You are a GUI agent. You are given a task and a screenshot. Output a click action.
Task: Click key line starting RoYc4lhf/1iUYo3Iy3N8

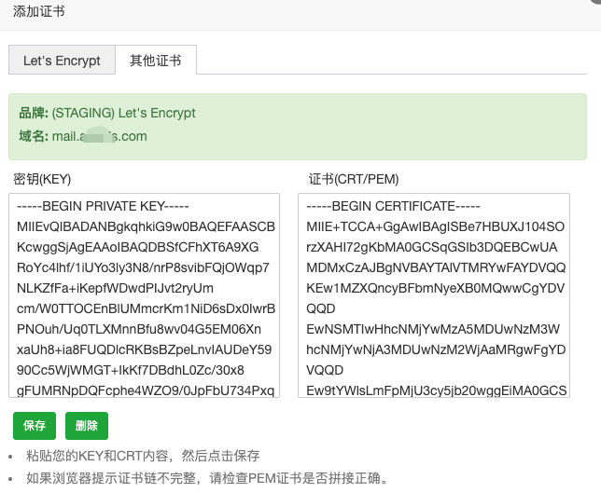[143, 267]
